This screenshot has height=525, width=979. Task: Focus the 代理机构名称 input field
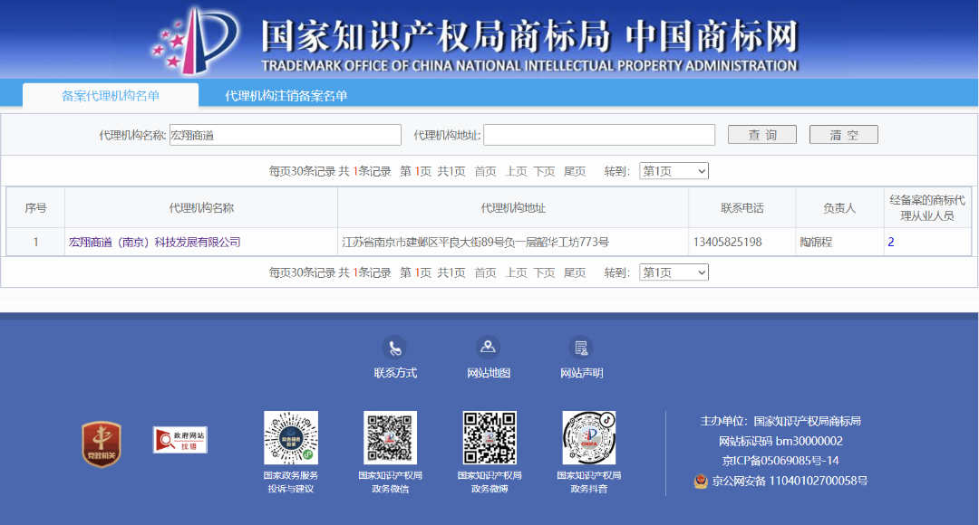point(286,135)
